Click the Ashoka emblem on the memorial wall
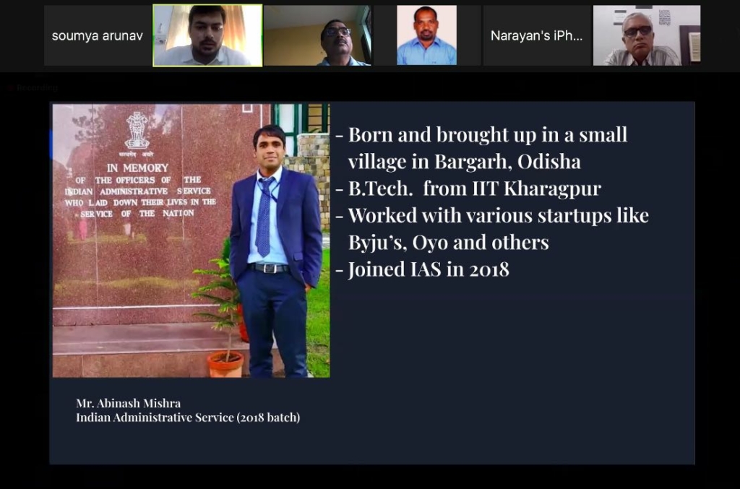The height and width of the screenshot is (489, 740). point(137,131)
